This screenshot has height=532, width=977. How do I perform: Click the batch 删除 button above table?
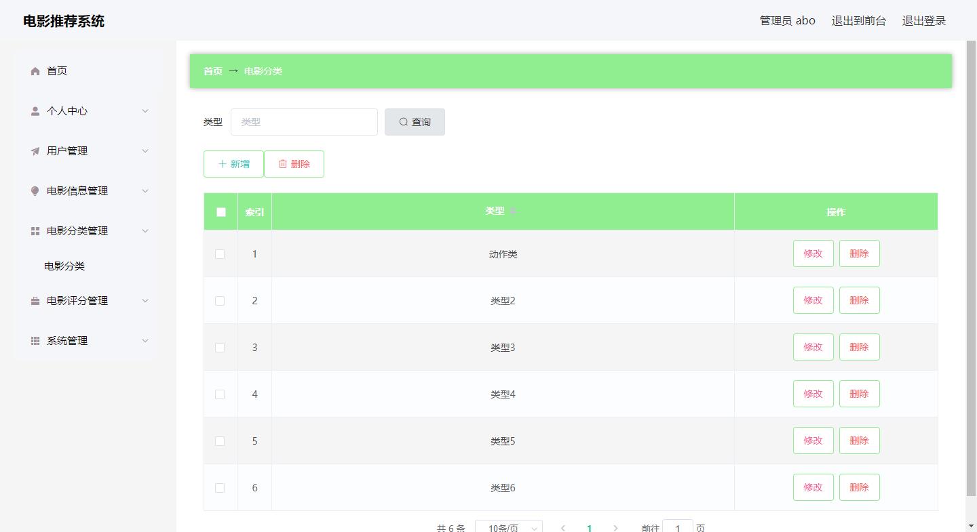[x=294, y=164]
